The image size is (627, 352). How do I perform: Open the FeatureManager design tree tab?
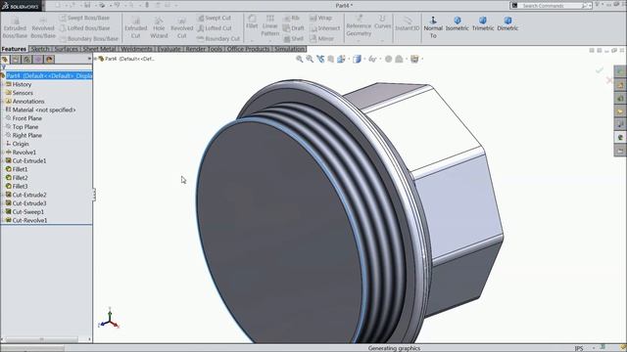[x=5, y=59]
